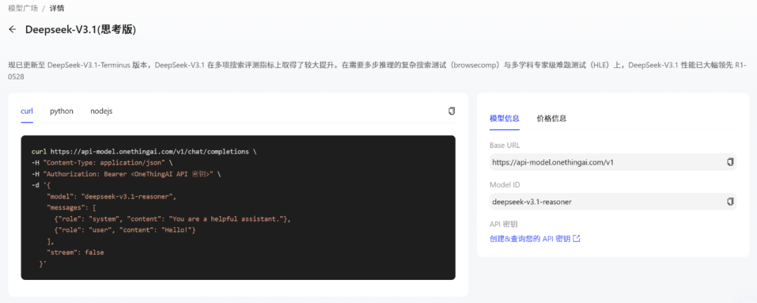Click the external link icon after API 密钥 link
The width and height of the screenshot is (757, 303).
(576, 238)
